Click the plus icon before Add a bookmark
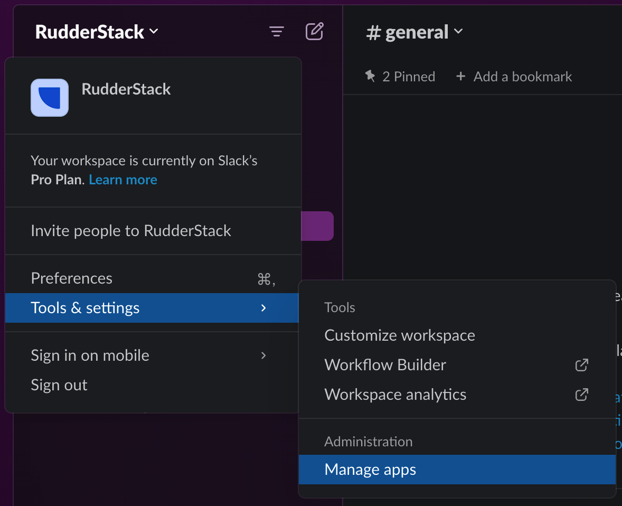The height and width of the screenshot is (506, 622). pyautogui.click(x=460, y=76)
